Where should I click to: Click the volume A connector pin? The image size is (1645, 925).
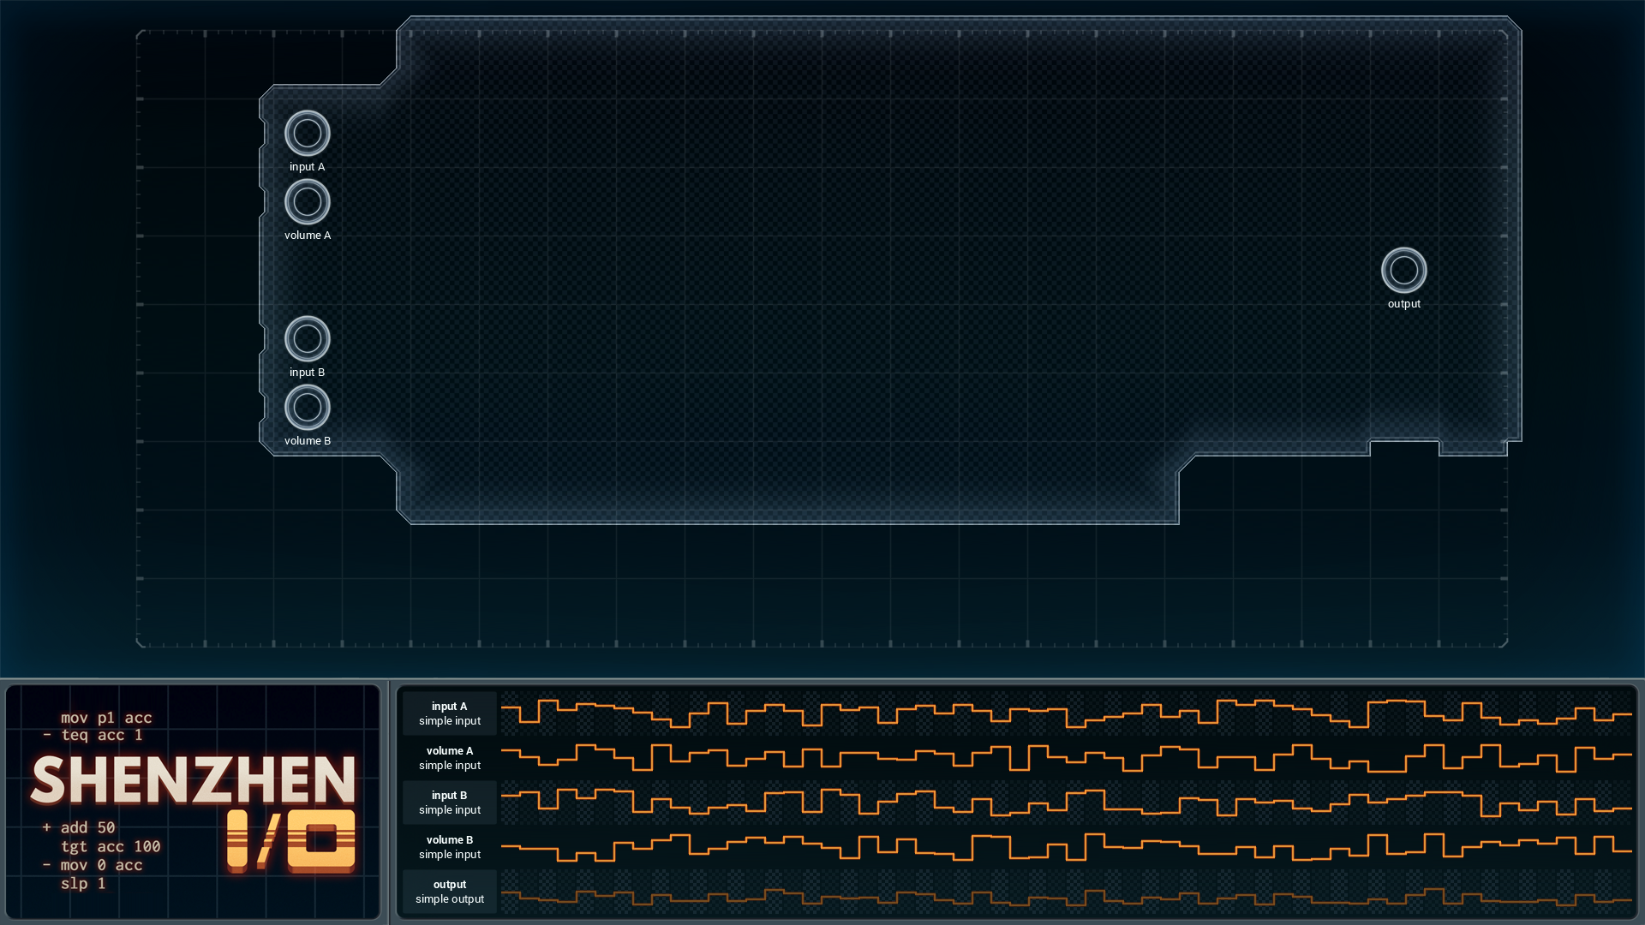tap(307, 202)
